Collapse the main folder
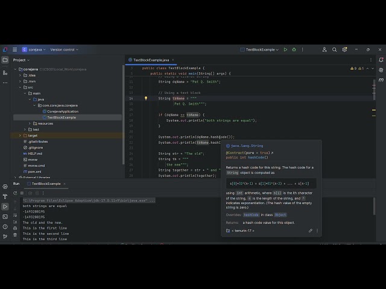 point(25,93)
